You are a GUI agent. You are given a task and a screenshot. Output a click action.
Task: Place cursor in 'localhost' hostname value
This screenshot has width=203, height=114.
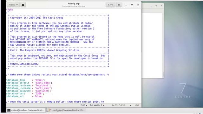42,85
